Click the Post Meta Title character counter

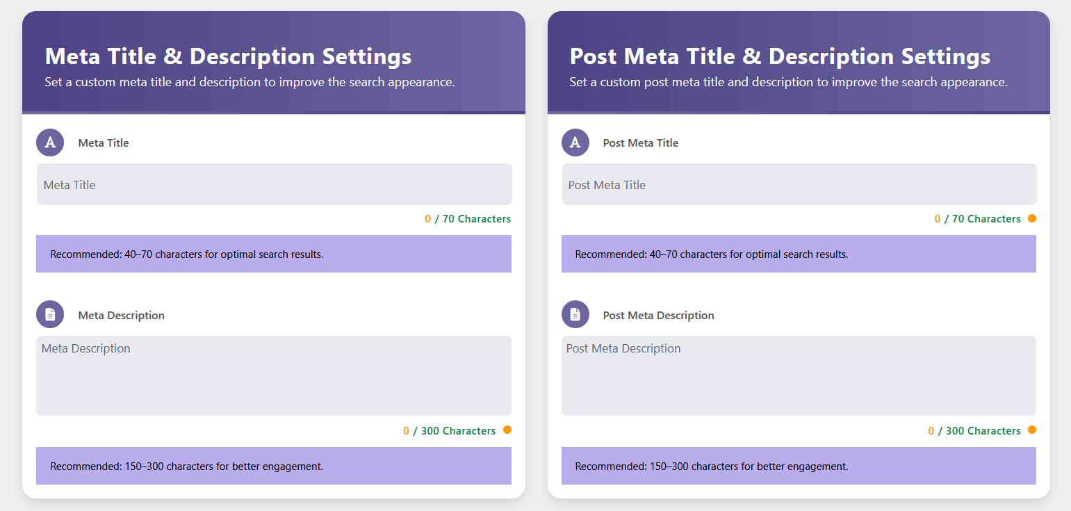pos(977,219)
